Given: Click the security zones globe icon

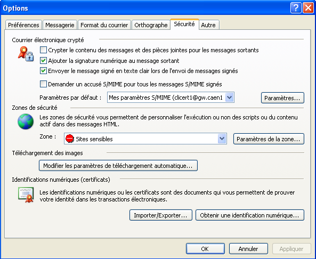Looking at the screenshot, I should (x=26, y=122).
